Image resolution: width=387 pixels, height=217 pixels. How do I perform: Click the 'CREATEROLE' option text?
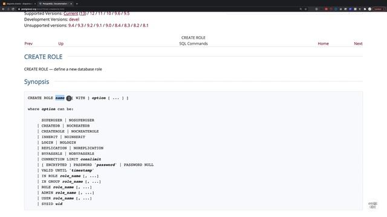click(53, 131)
